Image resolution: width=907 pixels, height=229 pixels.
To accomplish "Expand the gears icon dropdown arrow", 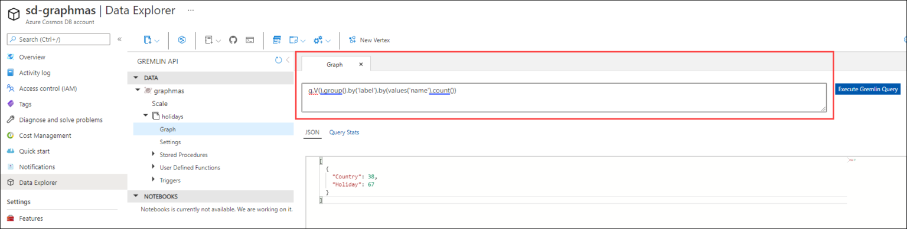I will pyautogui.click(x=328, y=41).
